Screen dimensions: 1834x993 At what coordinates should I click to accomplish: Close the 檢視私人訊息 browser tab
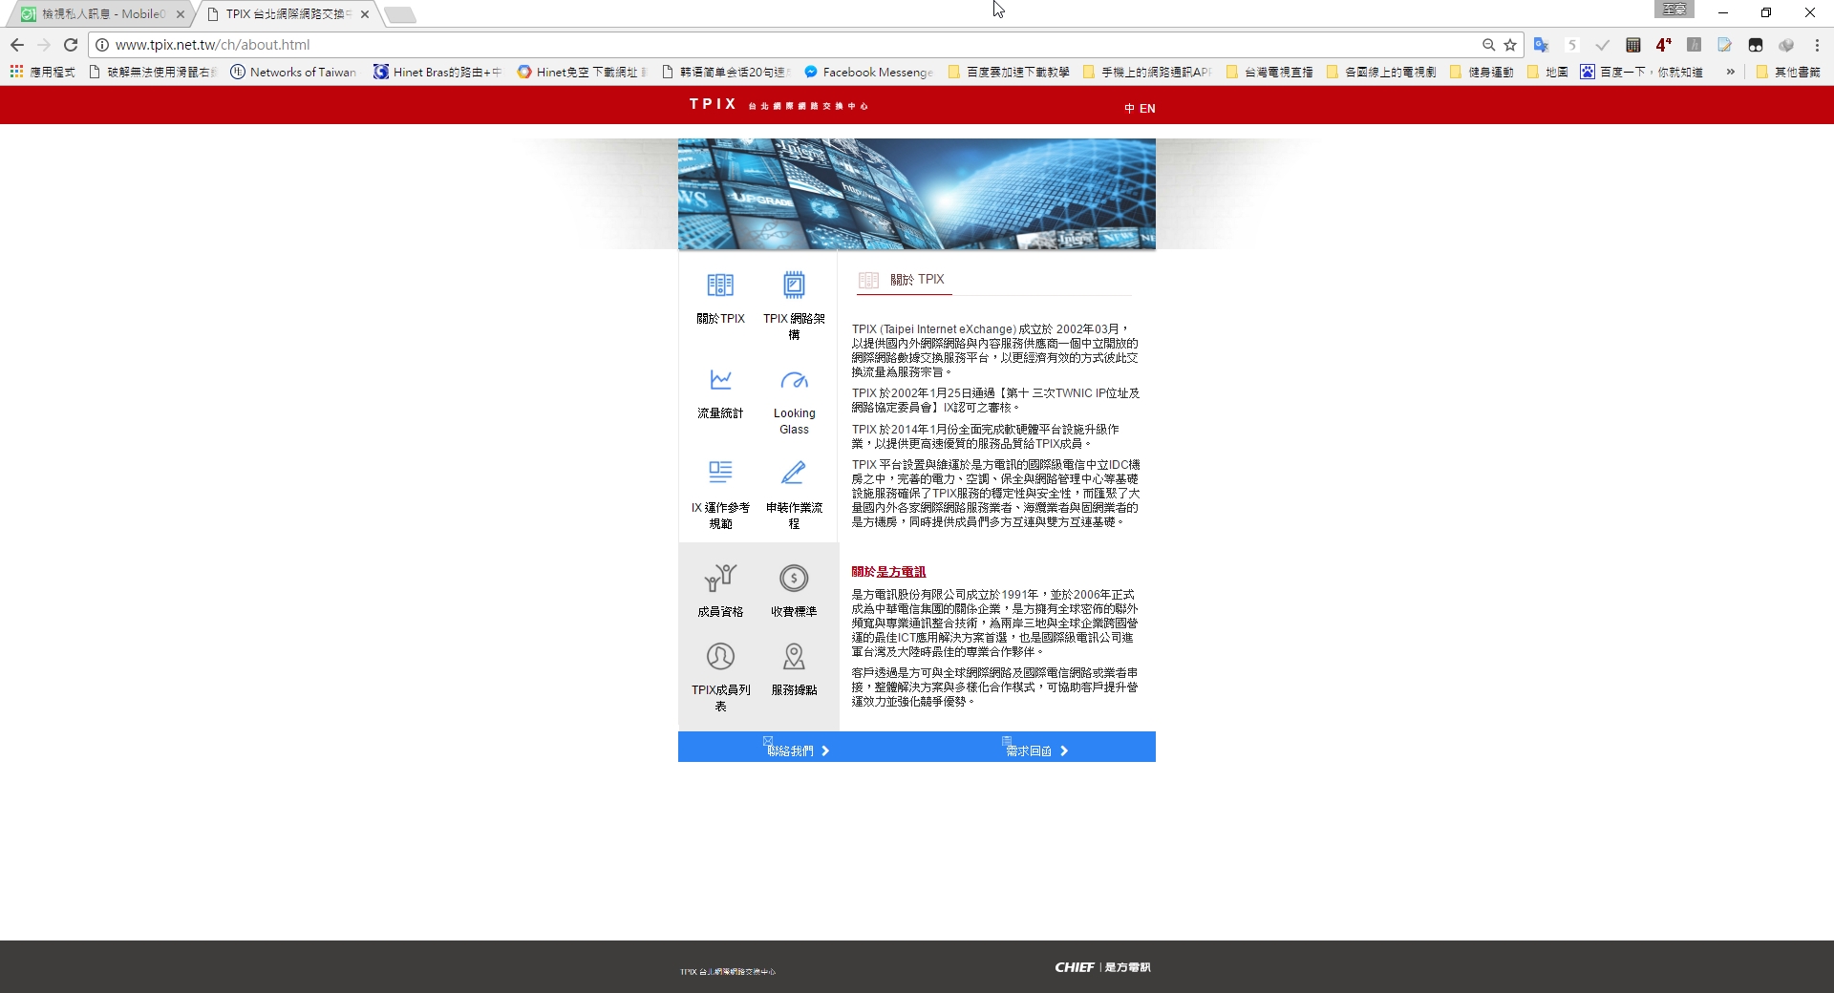181,14
